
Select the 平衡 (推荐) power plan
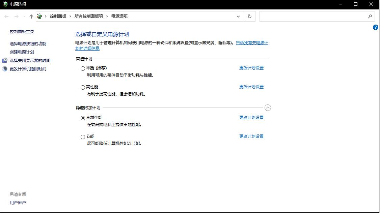[x=83, y=68]
